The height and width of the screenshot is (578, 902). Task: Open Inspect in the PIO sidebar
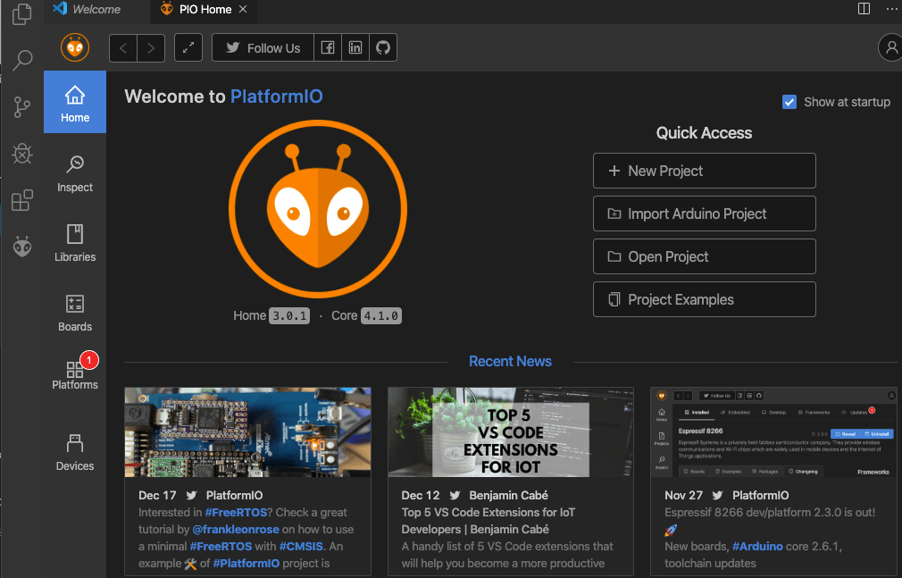coord(75,172)
